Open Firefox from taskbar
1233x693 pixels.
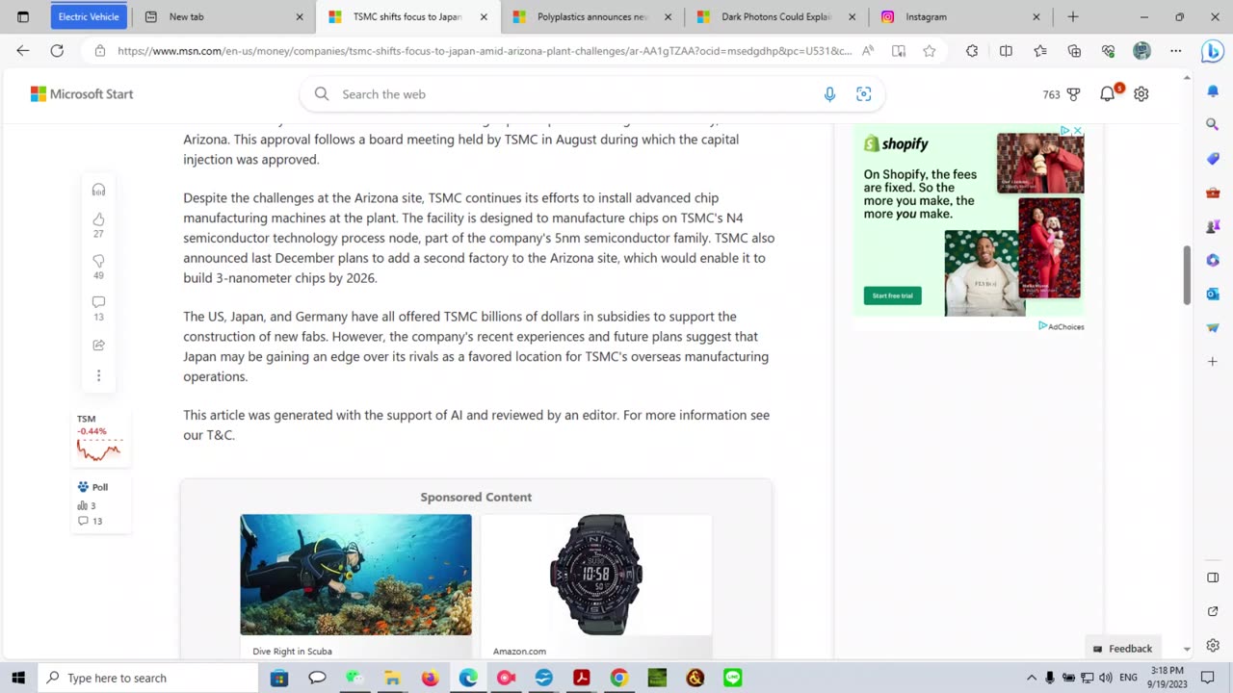point(430,678)
